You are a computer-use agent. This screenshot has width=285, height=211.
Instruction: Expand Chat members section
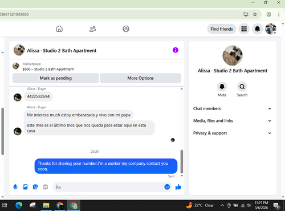tap(232, 108)
